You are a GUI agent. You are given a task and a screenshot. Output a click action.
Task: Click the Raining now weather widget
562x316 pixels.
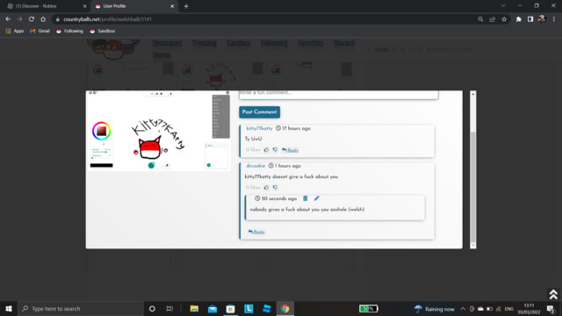click(435, 309)
